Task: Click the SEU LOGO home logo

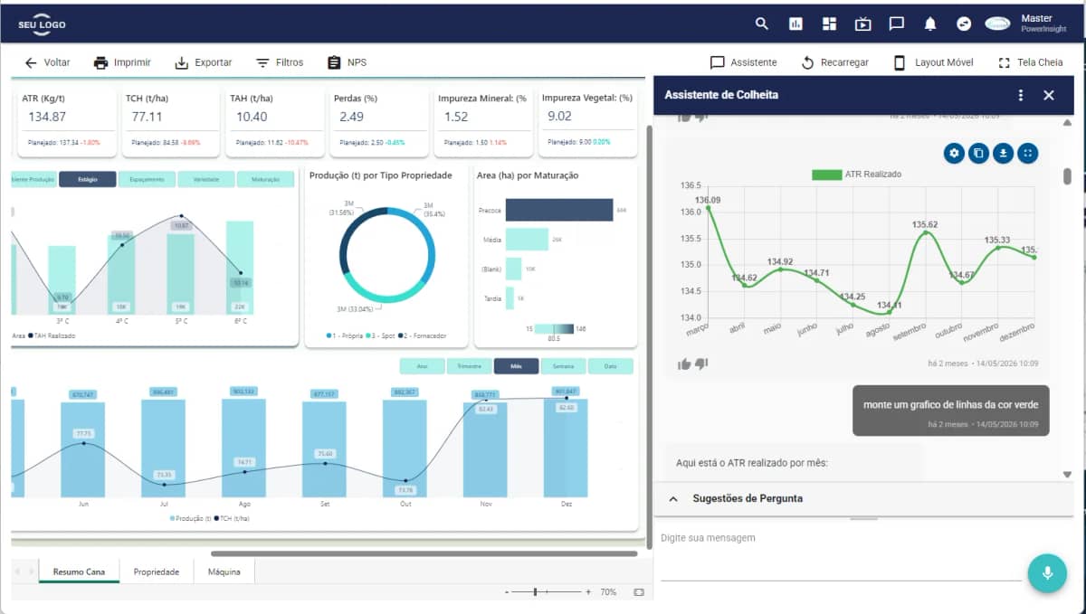Action: pyautogui.click(x=42, y=24)
